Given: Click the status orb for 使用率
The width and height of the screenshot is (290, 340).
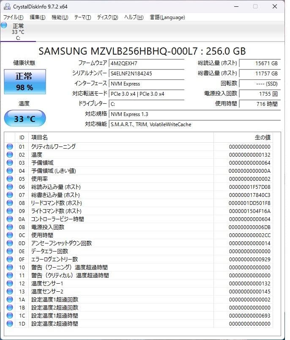Looking at the screenshot, I should click(10, 179).
